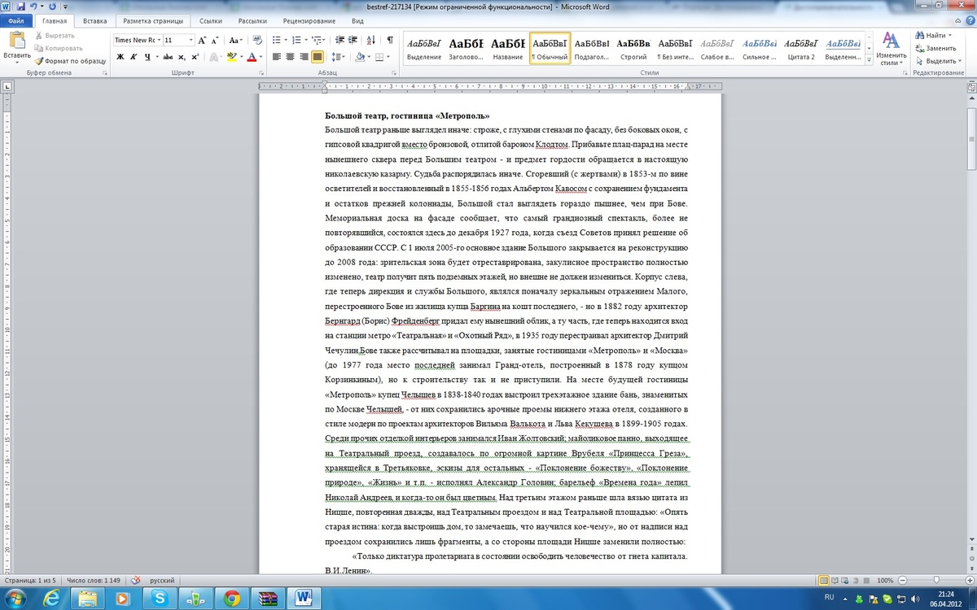Open Windows Explorer folder on taskbar

click(87, 599)
